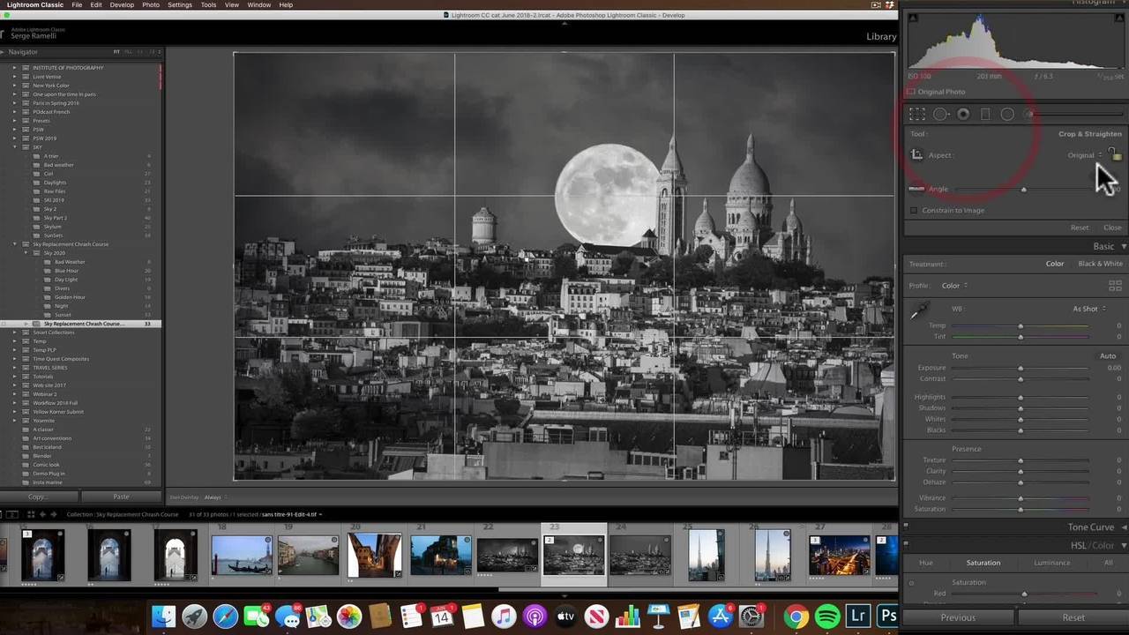Switch HSL to the Hue tab
Viewport: 1129px width, 635px height.
[x=926, y=563]
